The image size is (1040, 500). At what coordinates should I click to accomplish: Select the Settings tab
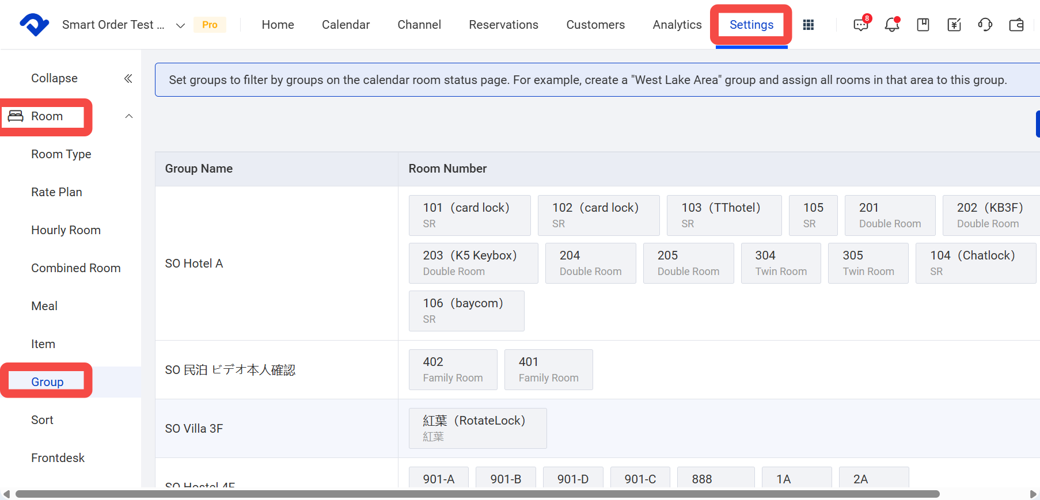click(x=751, y=25)
